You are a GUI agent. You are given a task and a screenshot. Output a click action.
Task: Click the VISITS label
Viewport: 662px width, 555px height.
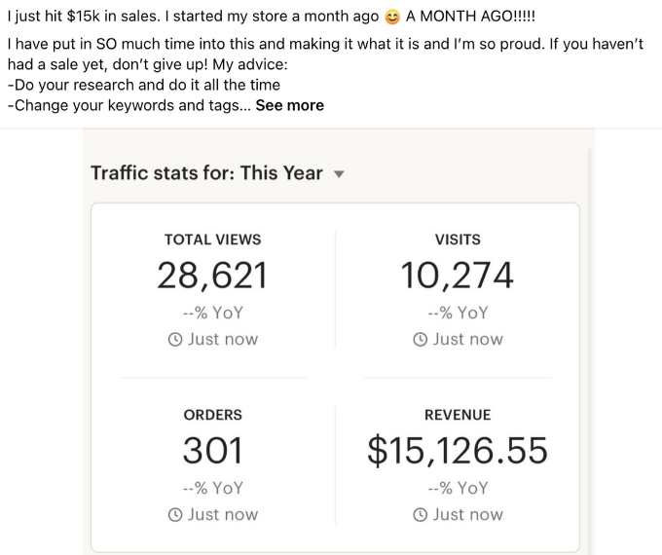[x=458, y=240]
